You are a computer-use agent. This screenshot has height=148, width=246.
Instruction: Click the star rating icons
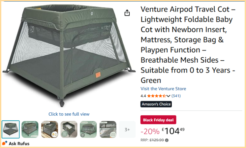pyautogui.click(x=156, y=96)
